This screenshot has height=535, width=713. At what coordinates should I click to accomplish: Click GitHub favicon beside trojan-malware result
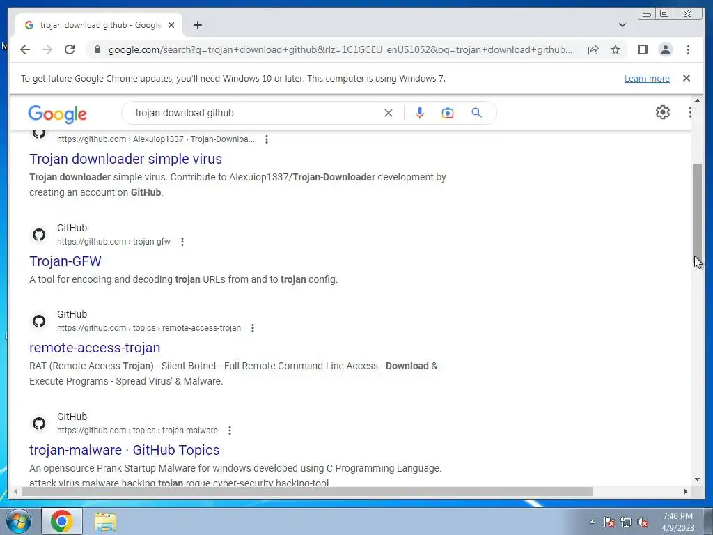coord(39,424)
